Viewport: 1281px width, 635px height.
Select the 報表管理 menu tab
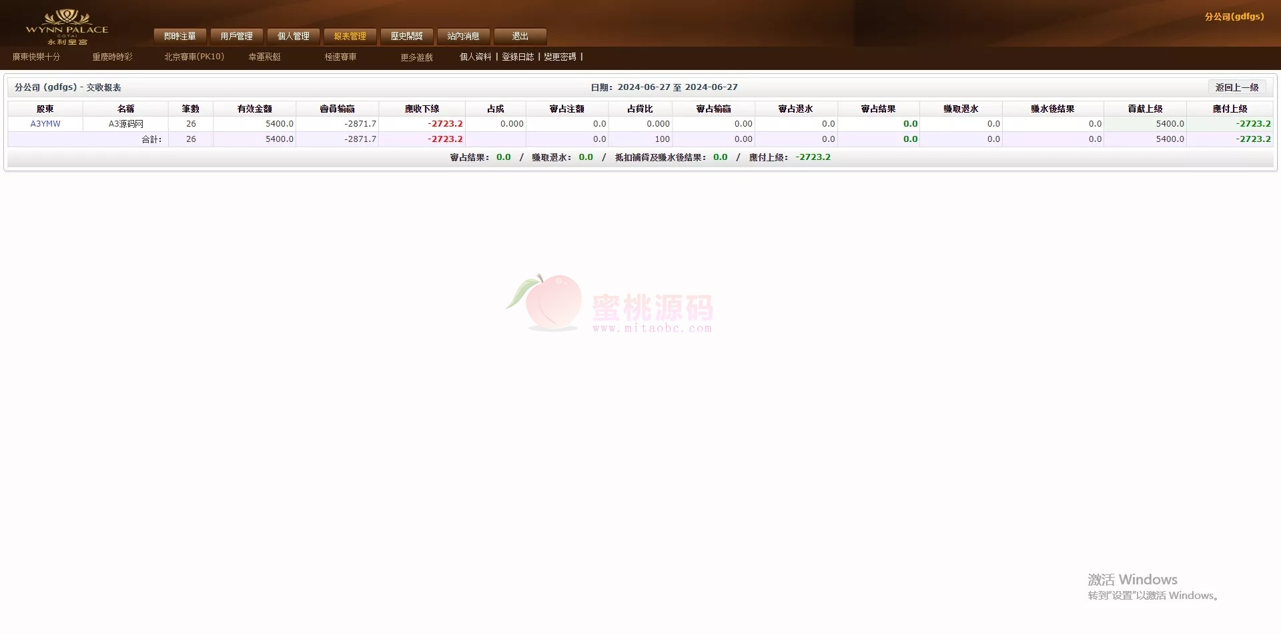(350, 36)
